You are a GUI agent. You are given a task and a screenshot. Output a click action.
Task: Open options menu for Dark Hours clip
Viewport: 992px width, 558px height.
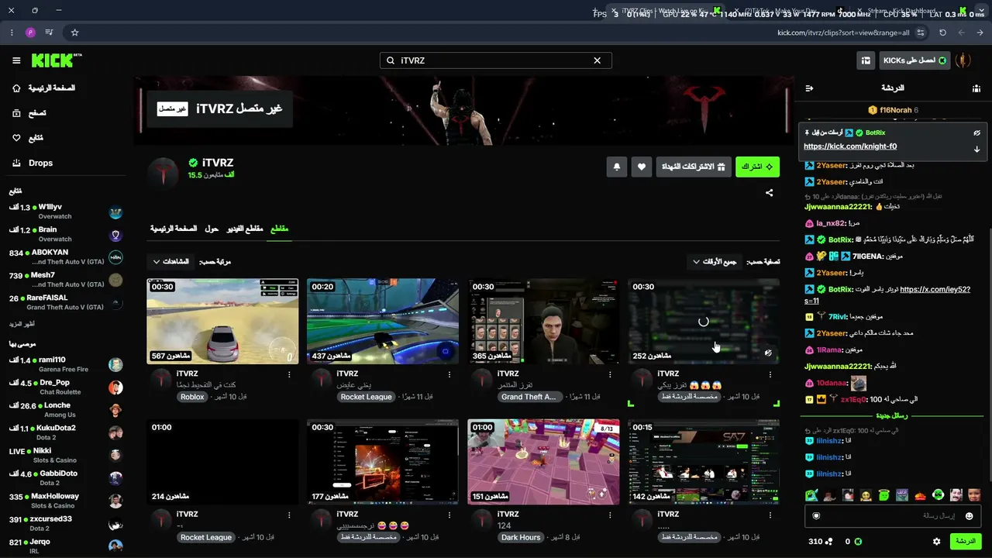coord(610,515)
